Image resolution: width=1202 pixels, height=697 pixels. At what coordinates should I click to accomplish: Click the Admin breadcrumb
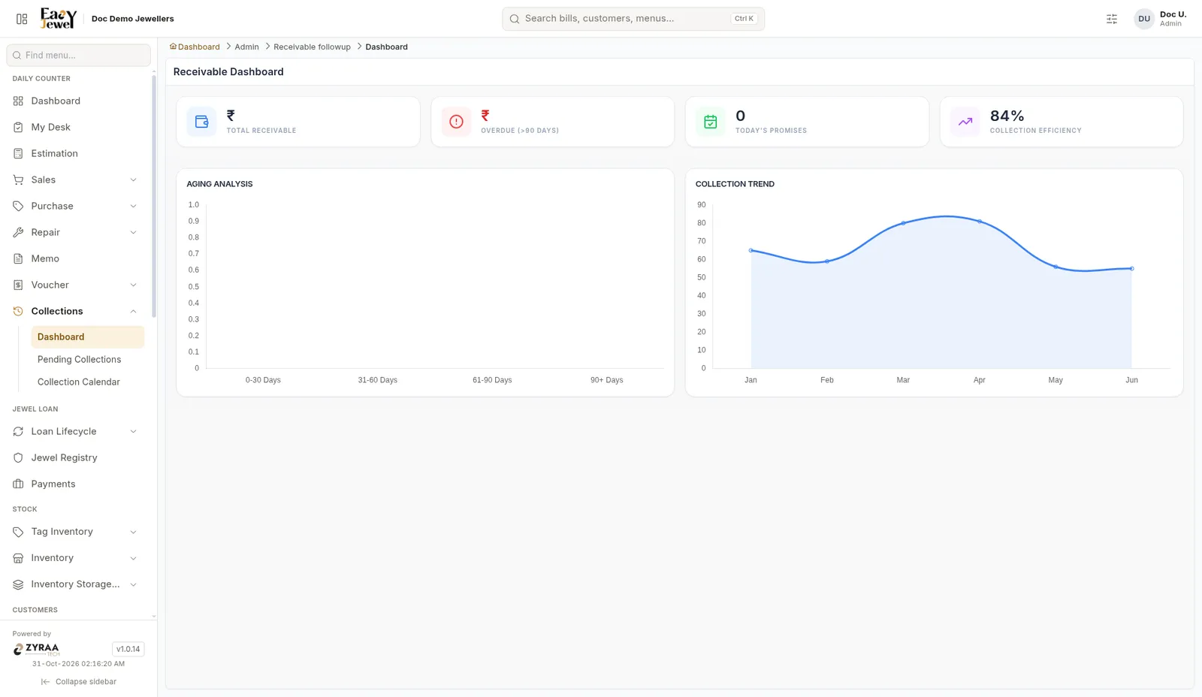pos(246,47)
